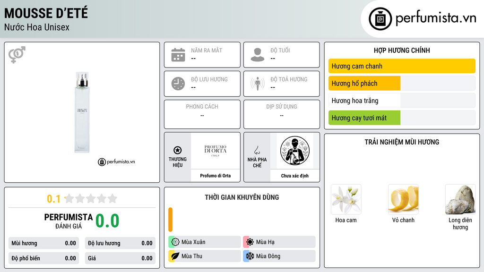This screenshot has width=484, height=272.
Task: Select the Hoa cam note image
Action: pyautogui.click(x=346, y=200)
